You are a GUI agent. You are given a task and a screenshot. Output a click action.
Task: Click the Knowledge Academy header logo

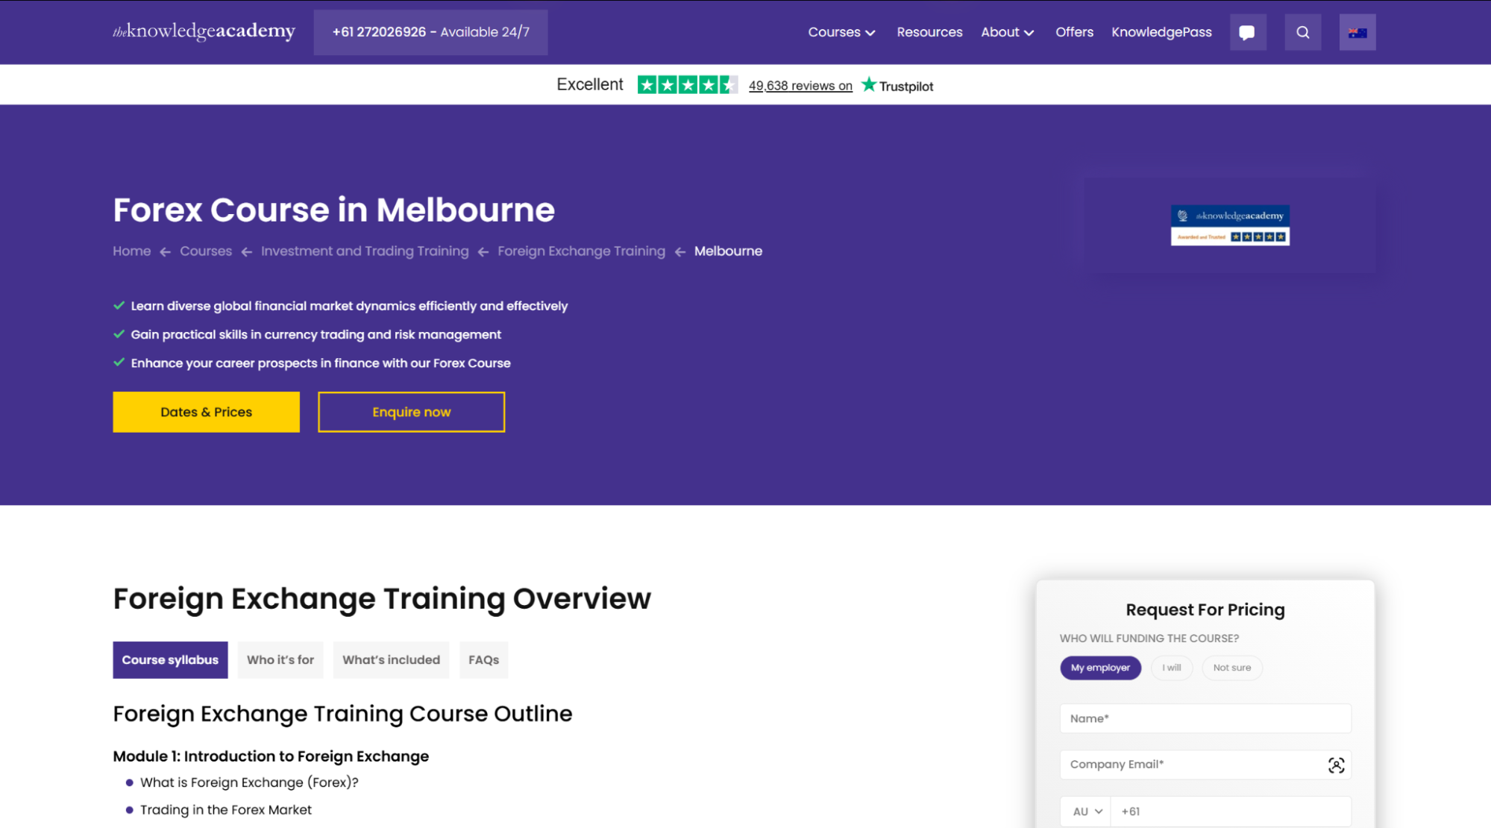(204, 31)
